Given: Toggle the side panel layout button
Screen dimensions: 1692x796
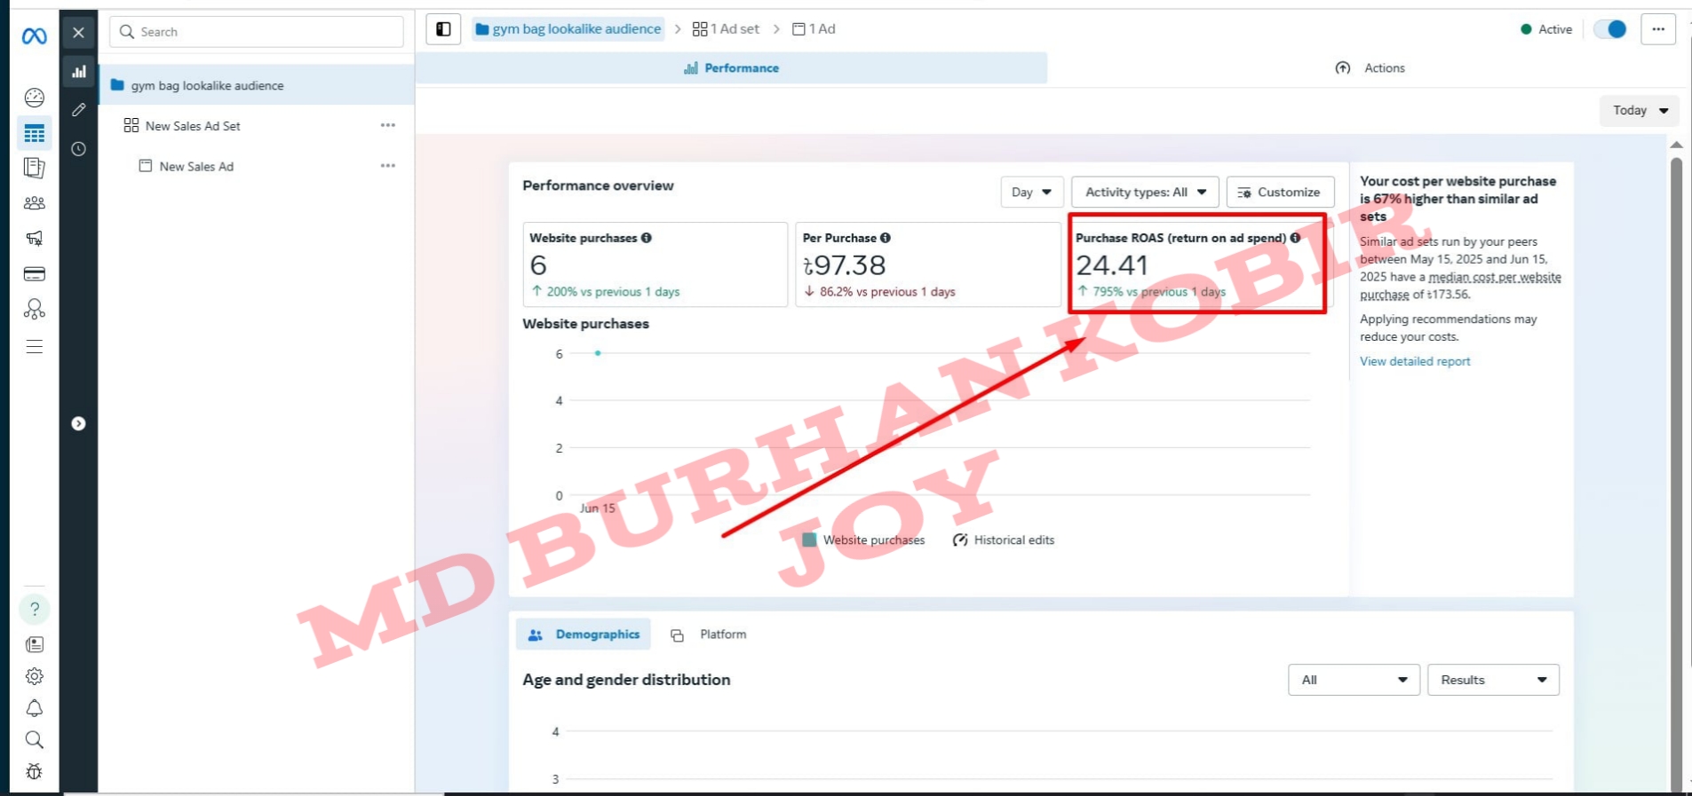Looking at the screenshot, I should coord(443,29).
